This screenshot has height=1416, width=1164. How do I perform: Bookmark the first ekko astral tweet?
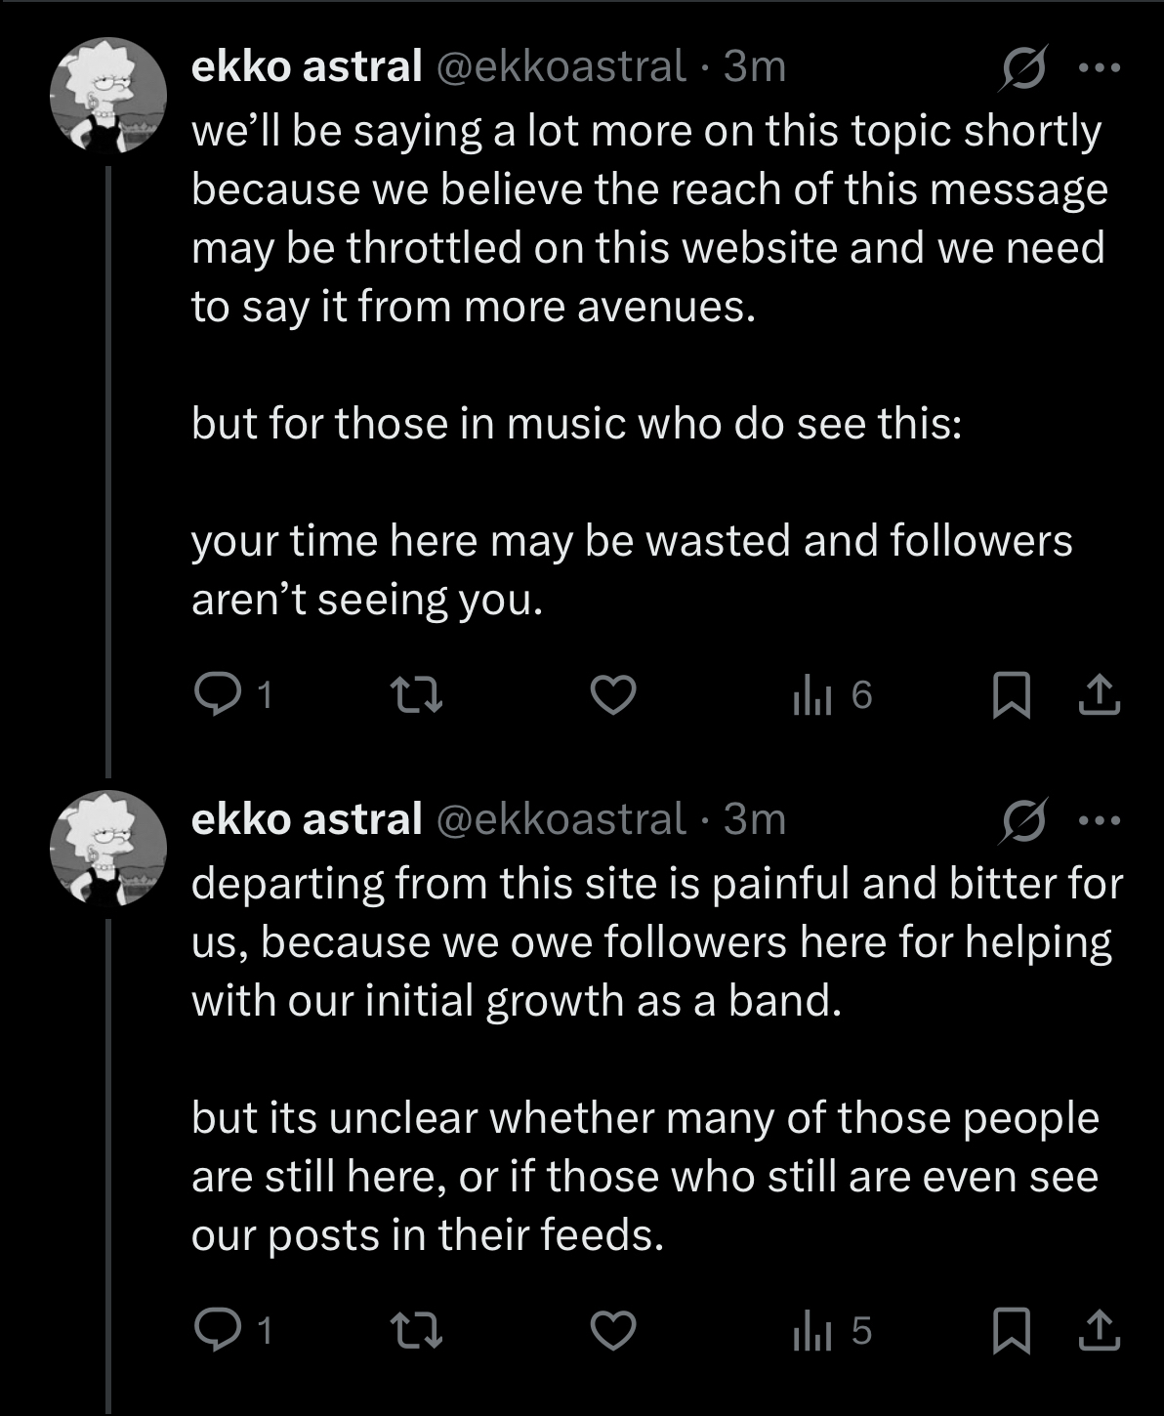coord(1011,696)
